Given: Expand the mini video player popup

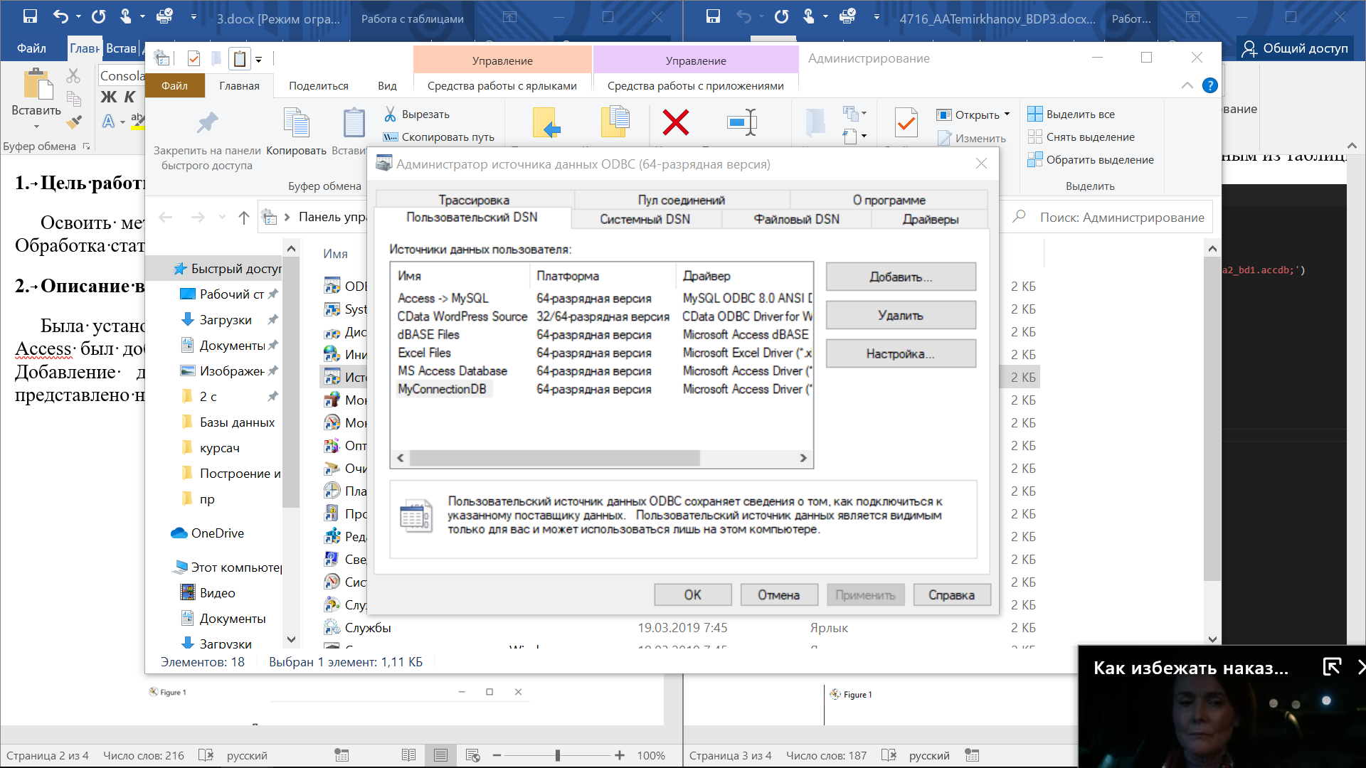Looking at the screenshot, I should click(x=1332, y=667).
